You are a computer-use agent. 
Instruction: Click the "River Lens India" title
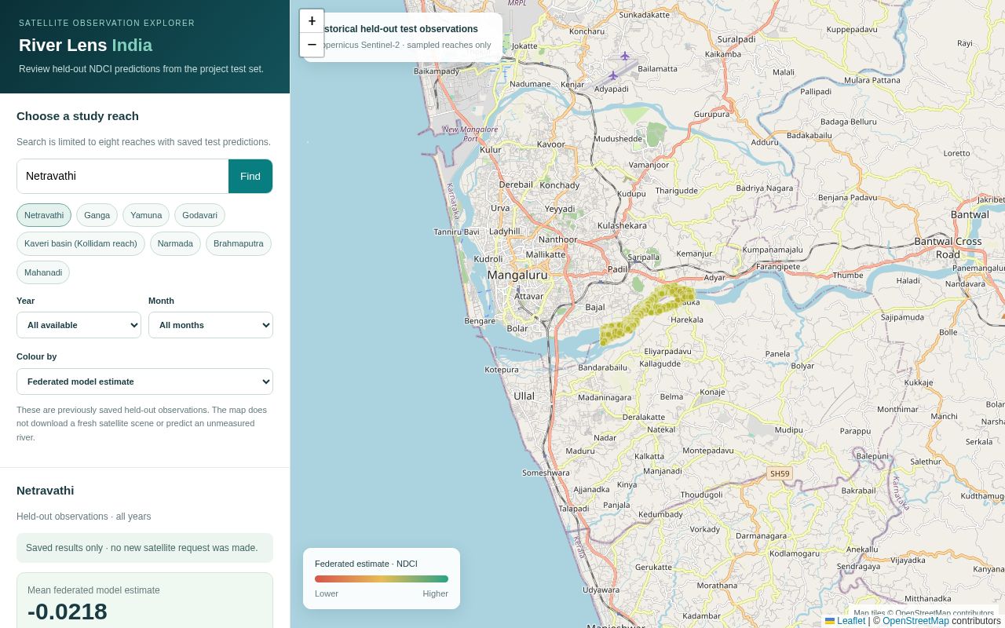[86, 46]
